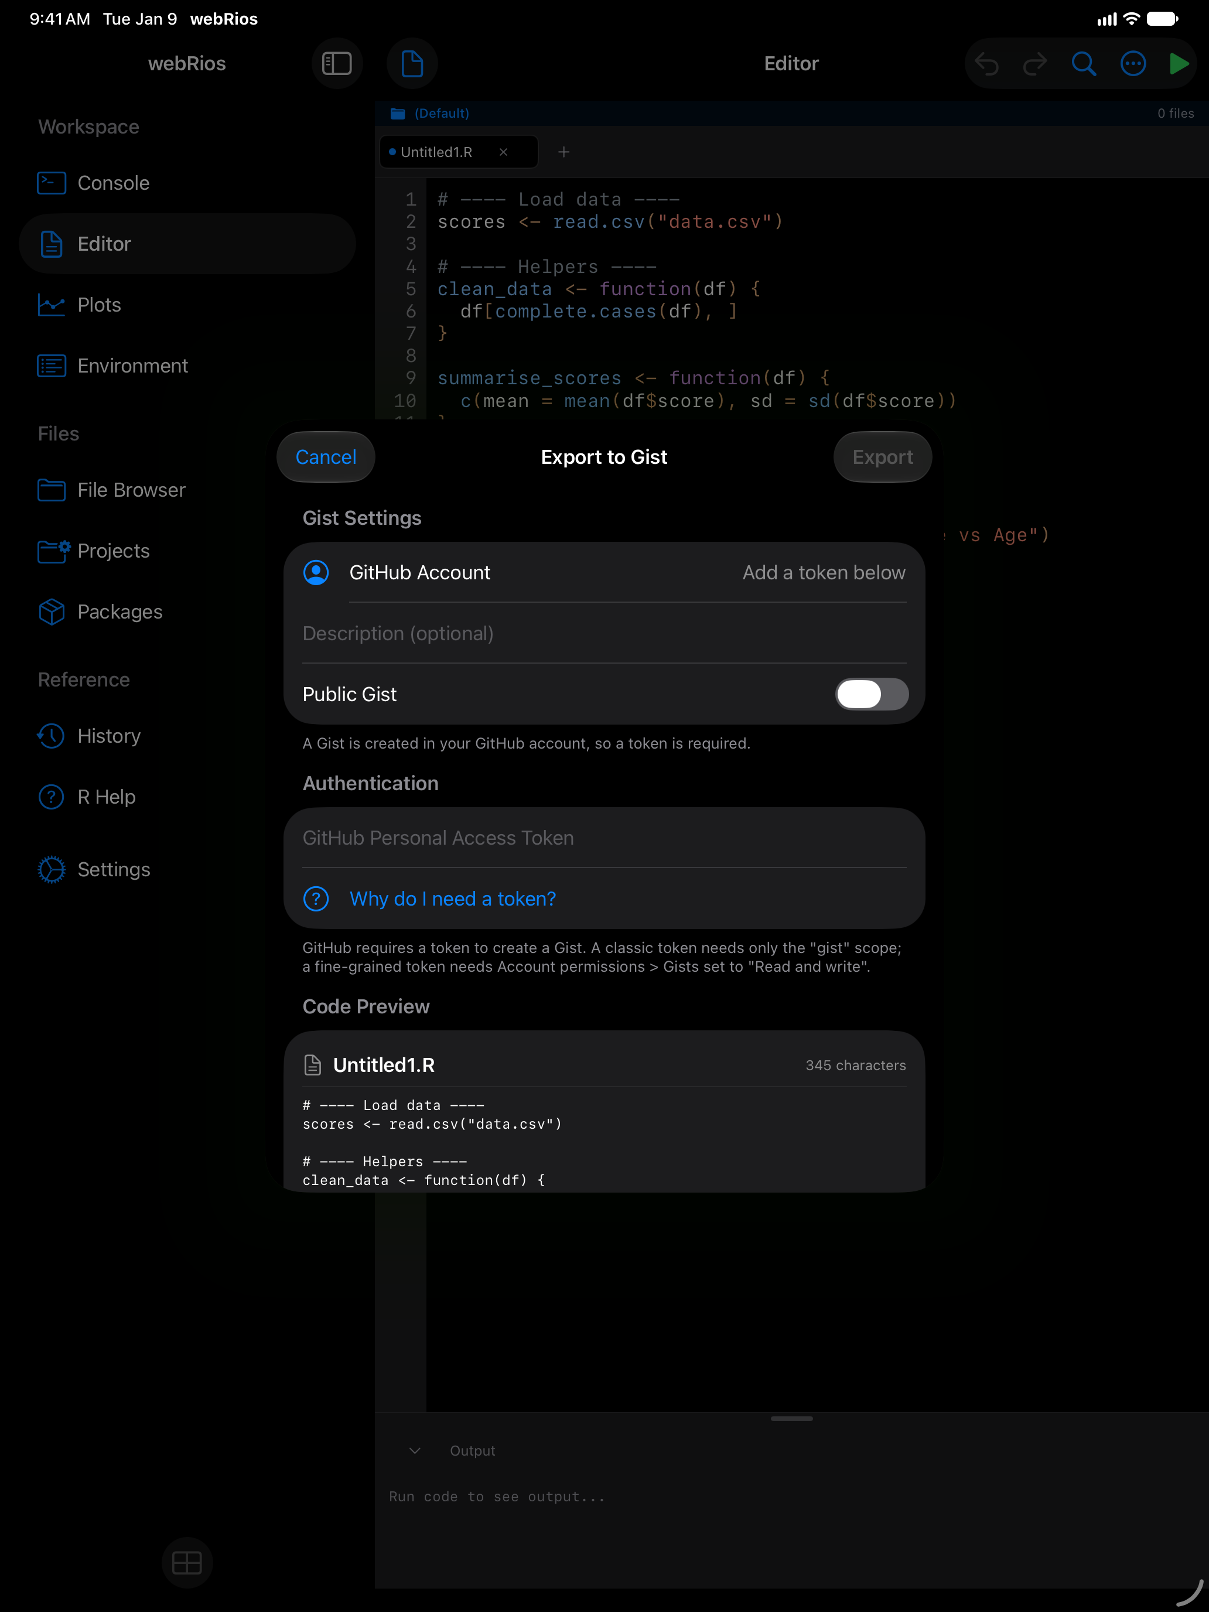
Task: Toggle the Public Gist switch
Action: click(872, 694)
